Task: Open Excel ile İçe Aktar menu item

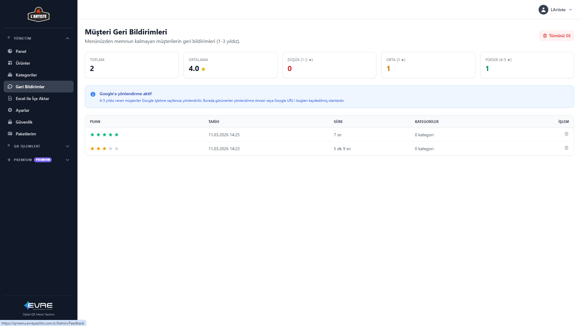Action: (38, 98)
